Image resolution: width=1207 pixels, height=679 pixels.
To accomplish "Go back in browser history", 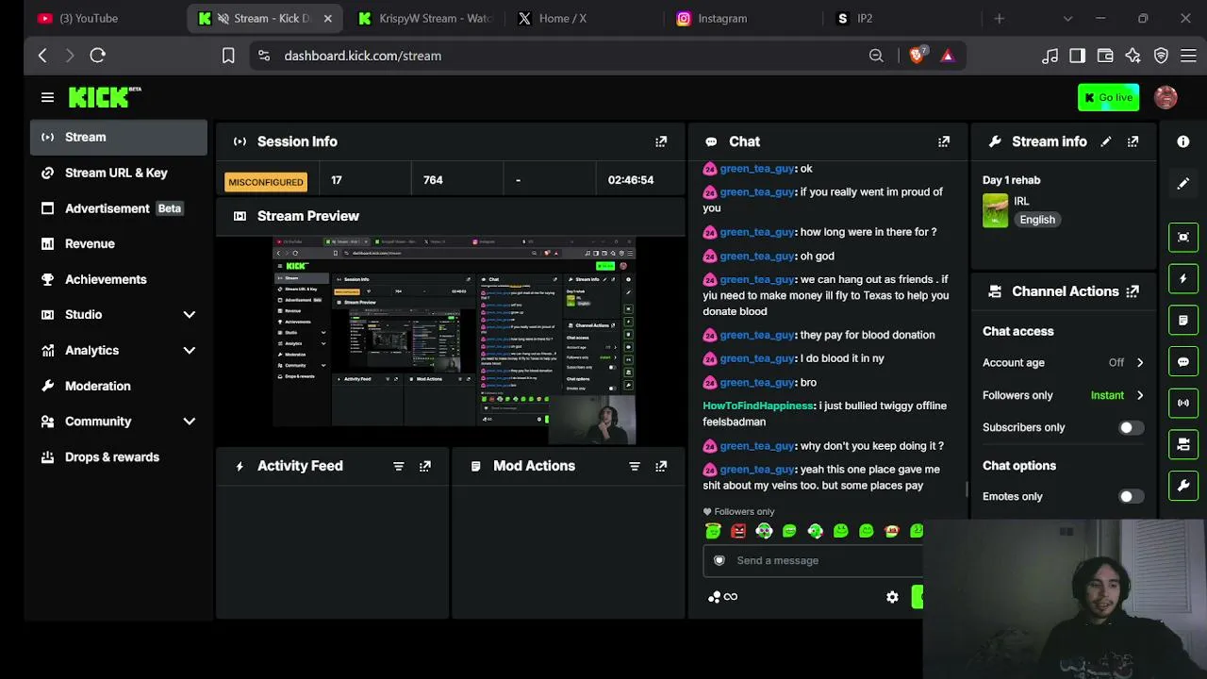I will [42, 56].
